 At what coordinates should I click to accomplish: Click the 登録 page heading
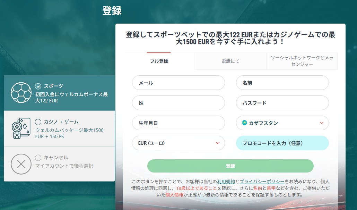click(x=112, y=10)
